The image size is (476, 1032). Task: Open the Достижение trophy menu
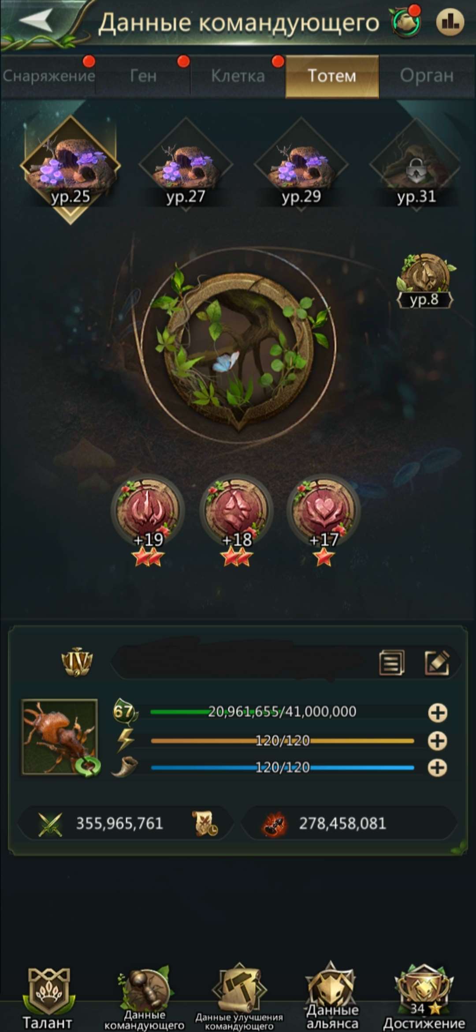(424, 998)
